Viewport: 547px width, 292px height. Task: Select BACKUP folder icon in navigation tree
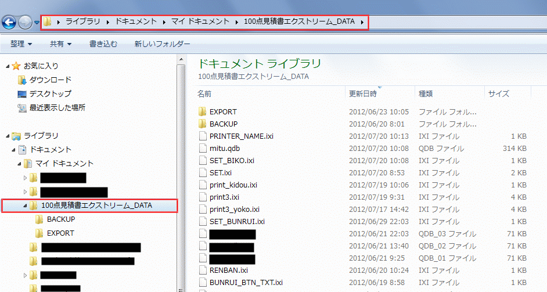coord(39,219)
